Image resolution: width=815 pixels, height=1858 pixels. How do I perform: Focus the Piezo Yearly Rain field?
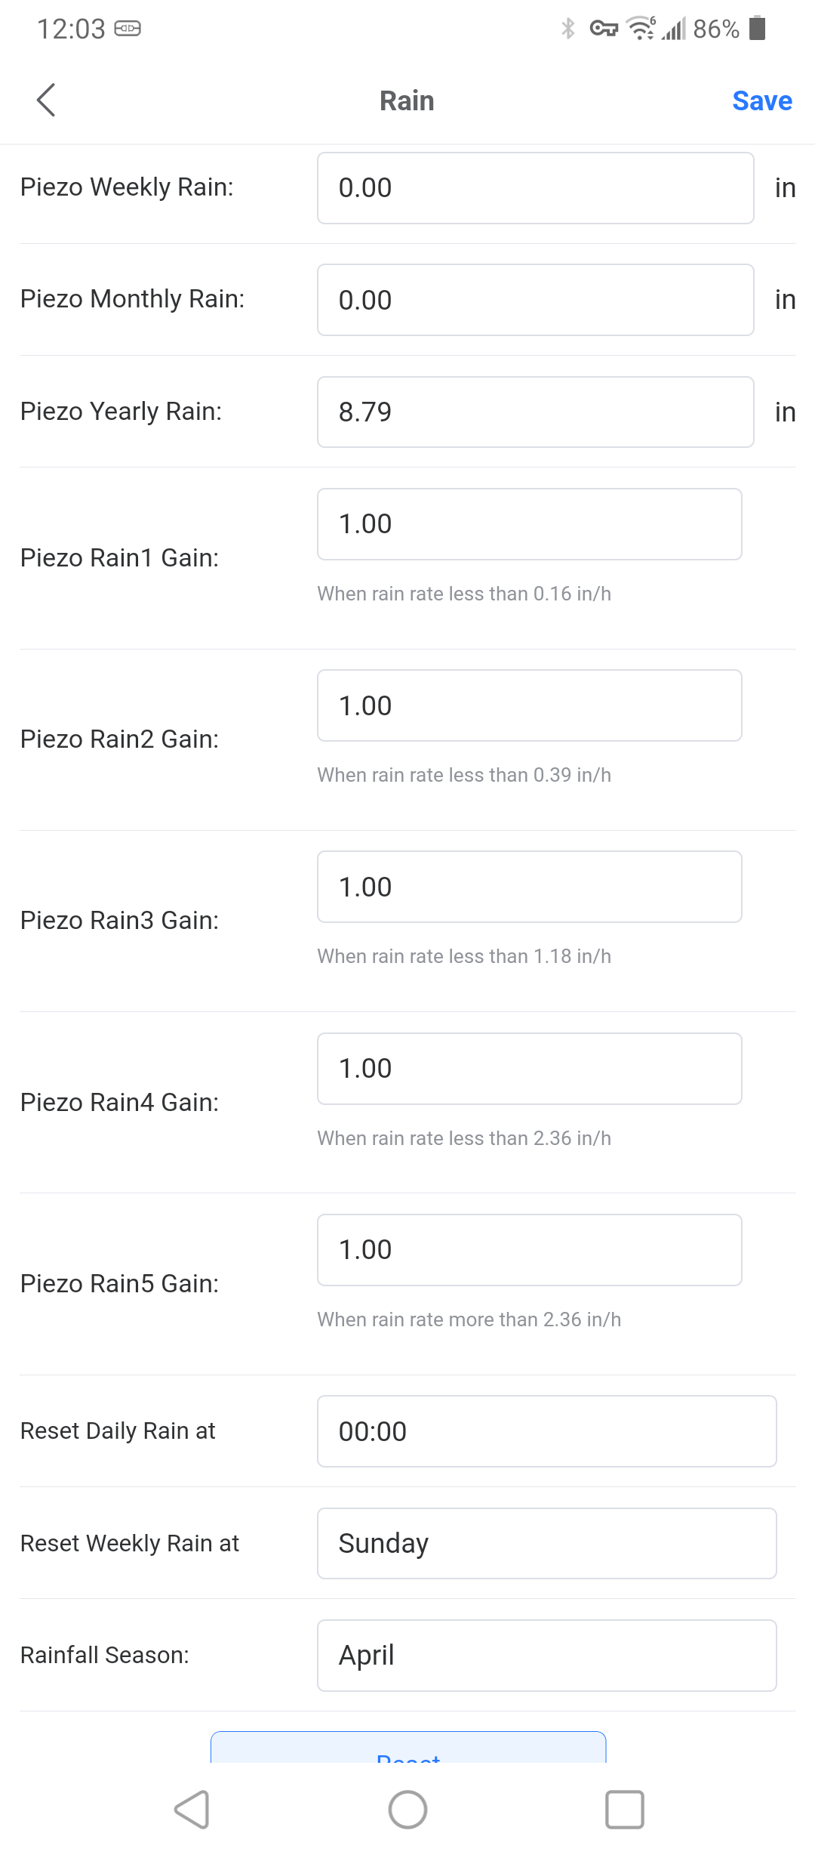click(x=535, y=412)
